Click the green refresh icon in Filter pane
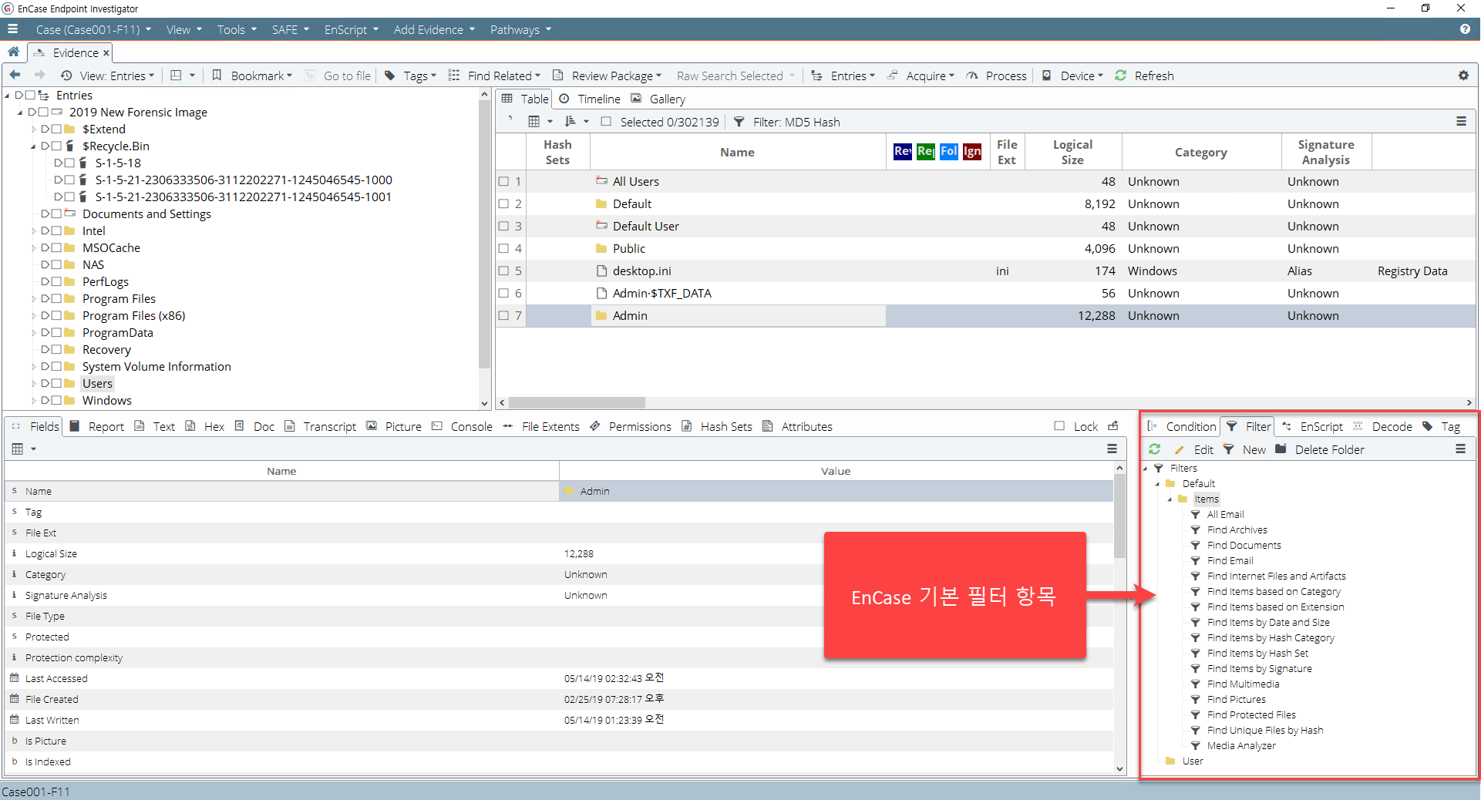 pos(1154,449)
